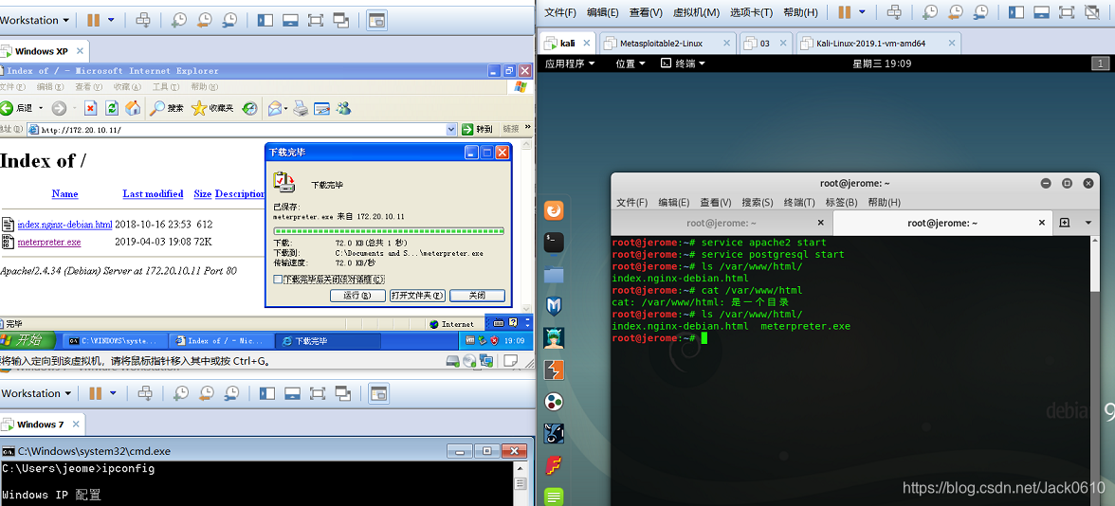Click IE Back (后退) button
Screen dimensions: 1115x506
15,108
